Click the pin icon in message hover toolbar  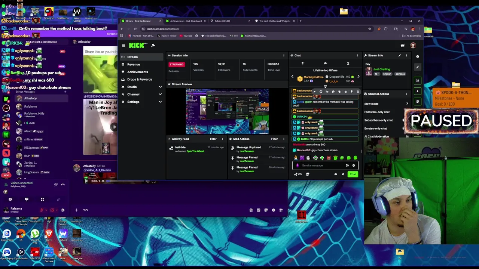click(x=352, y=92)
